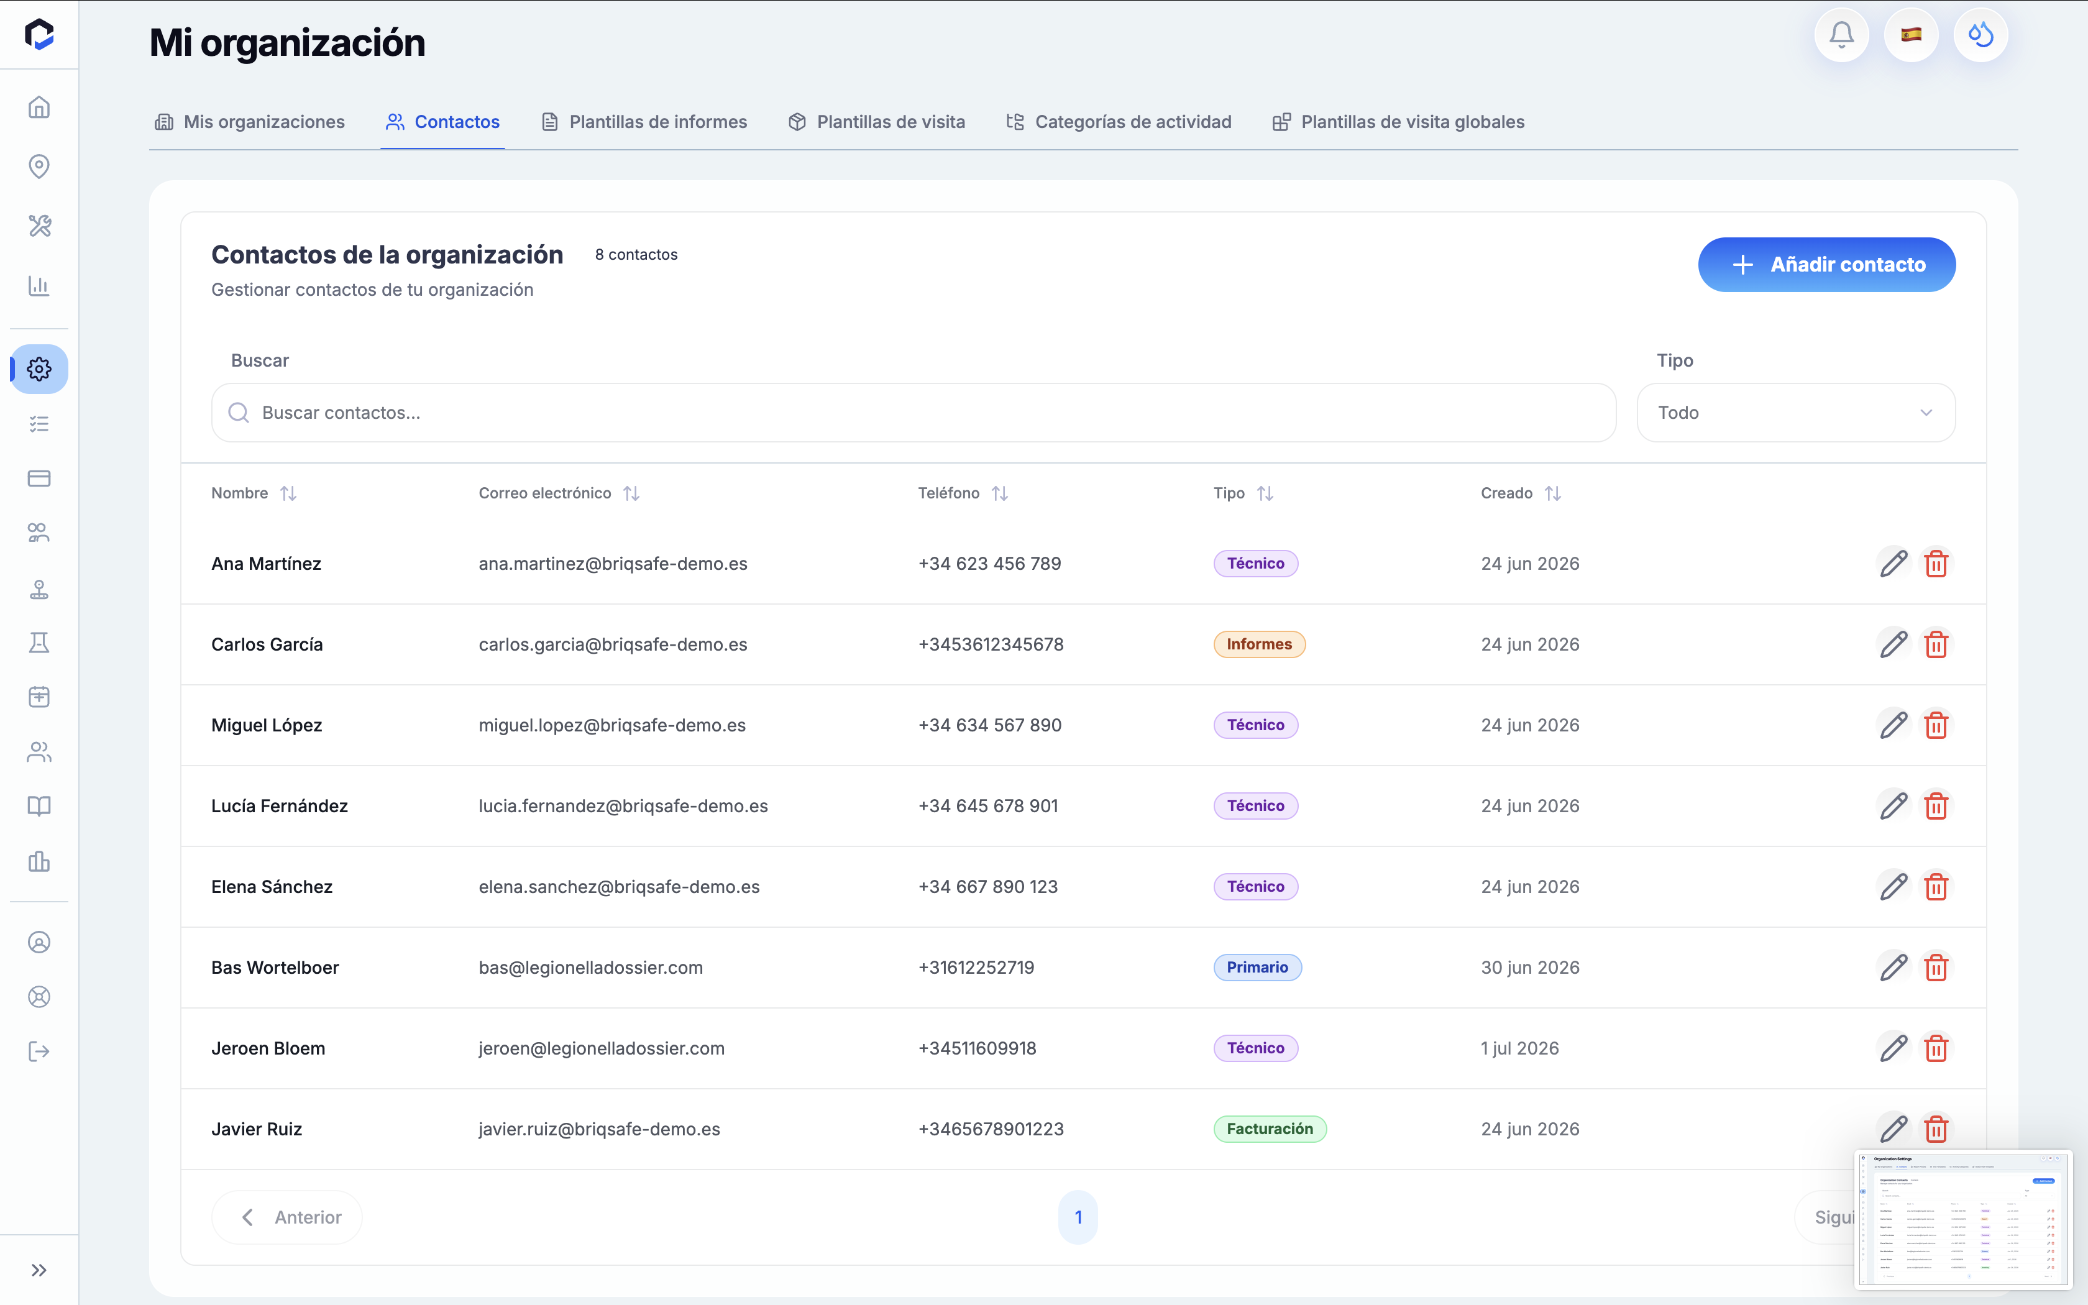This screenshot has width=2088, height=1305.
Task: Open Plantillas de visita tab
Action: coord(877,122)
